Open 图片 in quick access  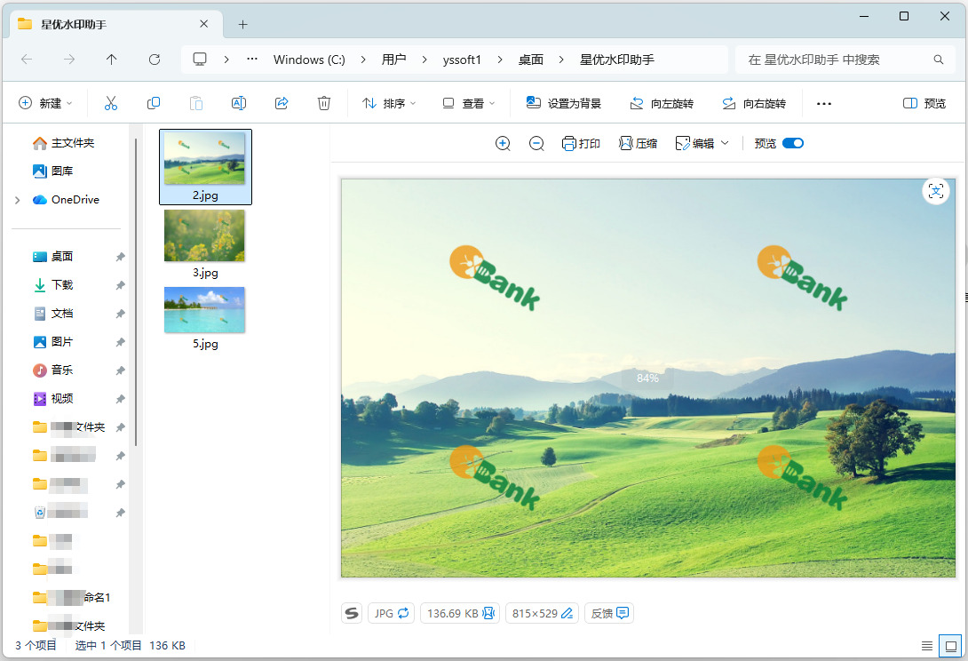pos(53,342)
